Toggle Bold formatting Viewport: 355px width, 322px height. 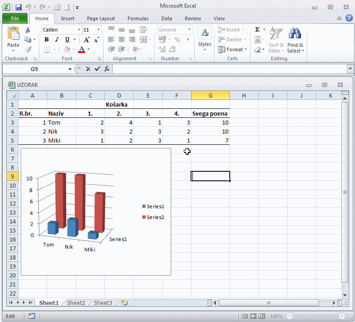pyautogui.click(x=46, y=40)
